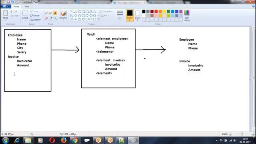This screenshot has width=256, height=144.
Task: Click the rectangular Select button
Action: tap(25, 13)
